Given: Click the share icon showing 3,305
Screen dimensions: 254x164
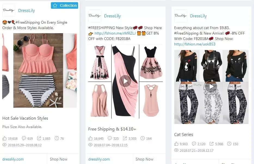Looking at the screenshot, I should pos(125,138).
